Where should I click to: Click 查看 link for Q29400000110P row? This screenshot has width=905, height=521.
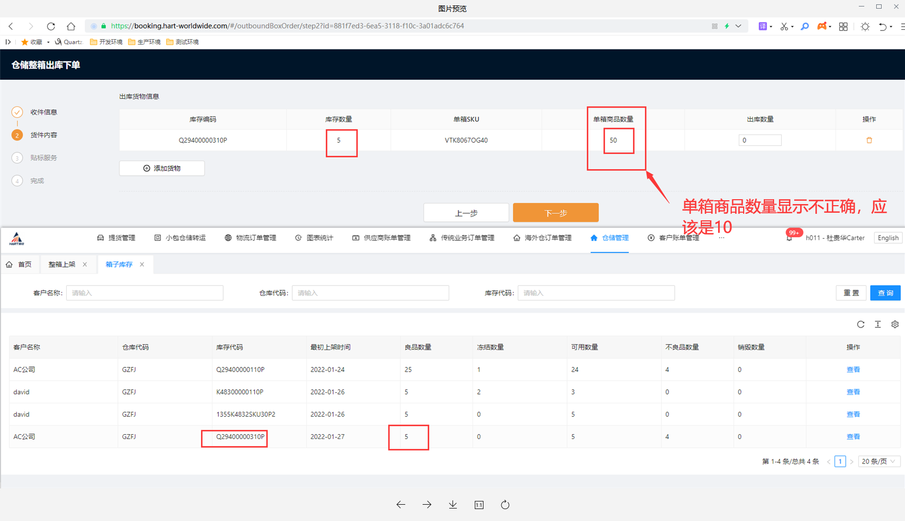(853, 370)
